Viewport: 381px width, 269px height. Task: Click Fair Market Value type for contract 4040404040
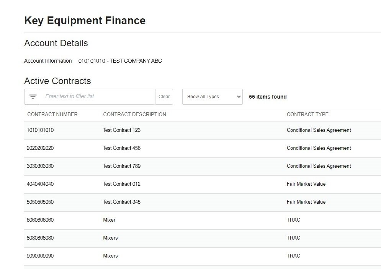coord(306,184)
